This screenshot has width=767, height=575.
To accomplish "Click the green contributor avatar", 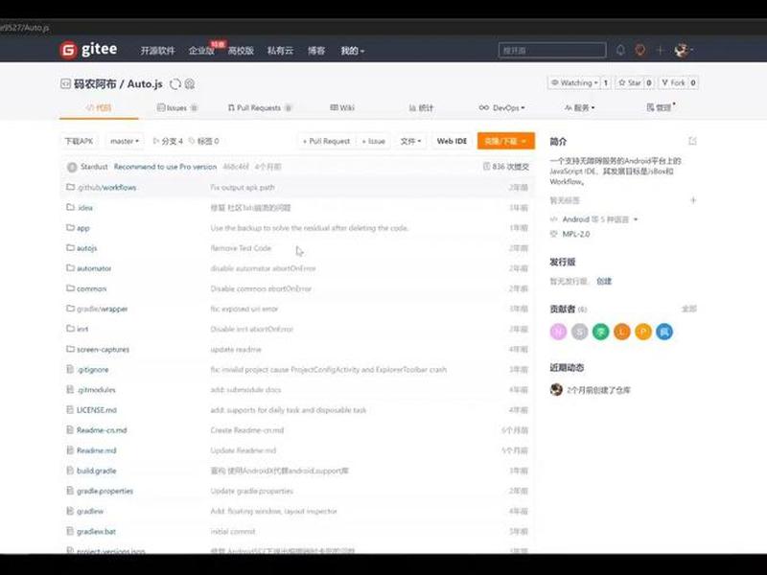I will 601,332.
